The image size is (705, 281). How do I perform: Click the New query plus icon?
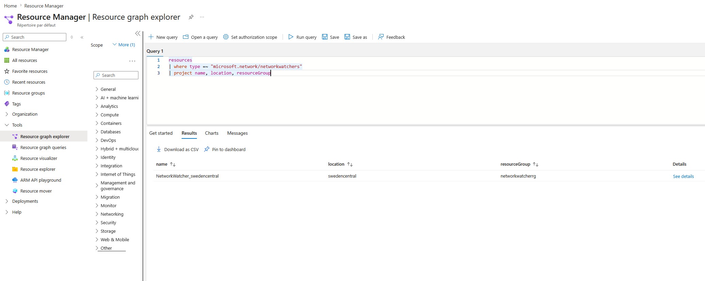coord(151,37)
